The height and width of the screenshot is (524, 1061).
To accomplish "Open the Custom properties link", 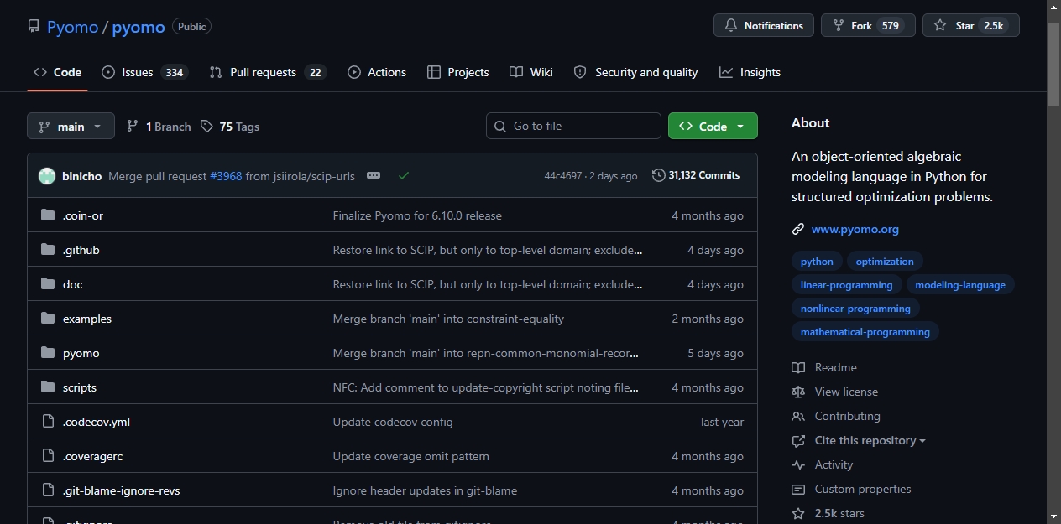I will (851, 489).
